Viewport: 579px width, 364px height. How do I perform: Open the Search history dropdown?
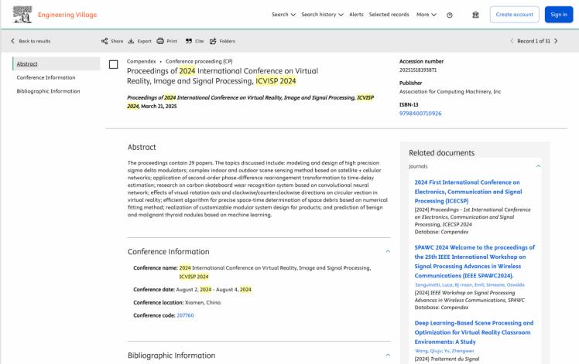pos(322,15)
